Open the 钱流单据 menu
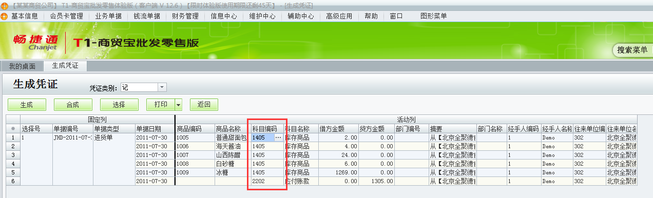Image resolution: width=653 pixels, height=198 pixels. [x=147, y=16]
